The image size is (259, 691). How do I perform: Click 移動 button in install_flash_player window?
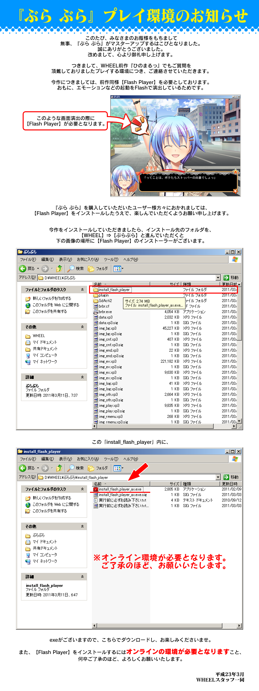point(231,477)
